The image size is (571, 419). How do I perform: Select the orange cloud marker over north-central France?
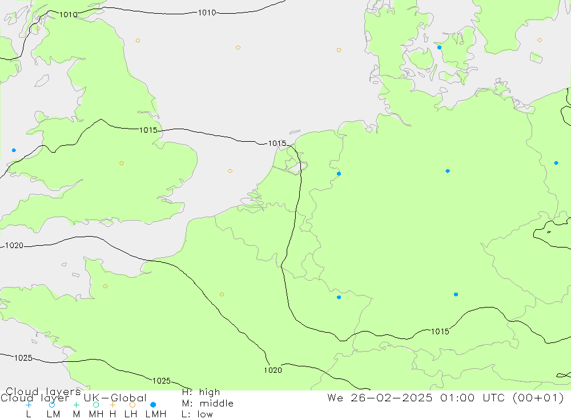tap(222, 294)
